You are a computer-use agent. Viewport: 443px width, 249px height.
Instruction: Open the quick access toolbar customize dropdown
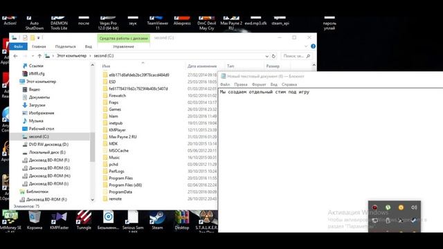coord(39,37)
